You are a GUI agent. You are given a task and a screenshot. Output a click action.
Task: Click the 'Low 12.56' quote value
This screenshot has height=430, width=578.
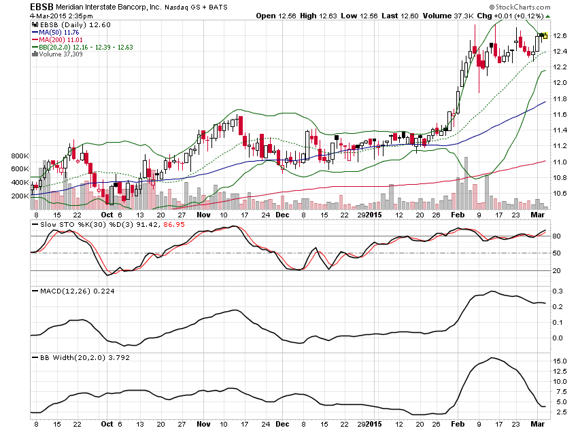[x=360, y=16]
